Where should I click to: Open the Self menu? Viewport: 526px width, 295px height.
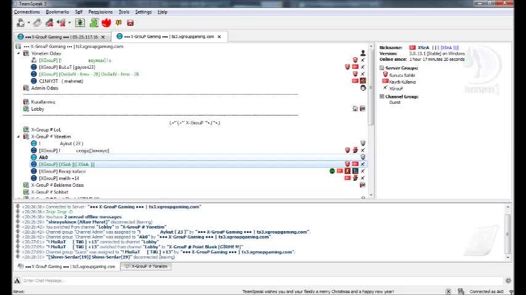pos(79,12)
